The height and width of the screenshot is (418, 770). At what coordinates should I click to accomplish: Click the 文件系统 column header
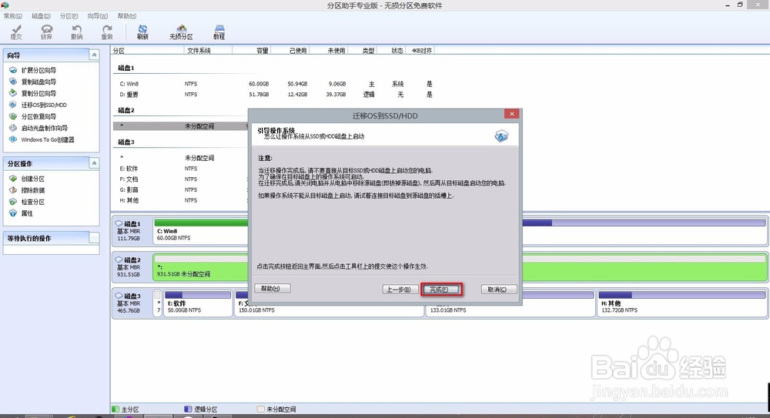(208, 51)
